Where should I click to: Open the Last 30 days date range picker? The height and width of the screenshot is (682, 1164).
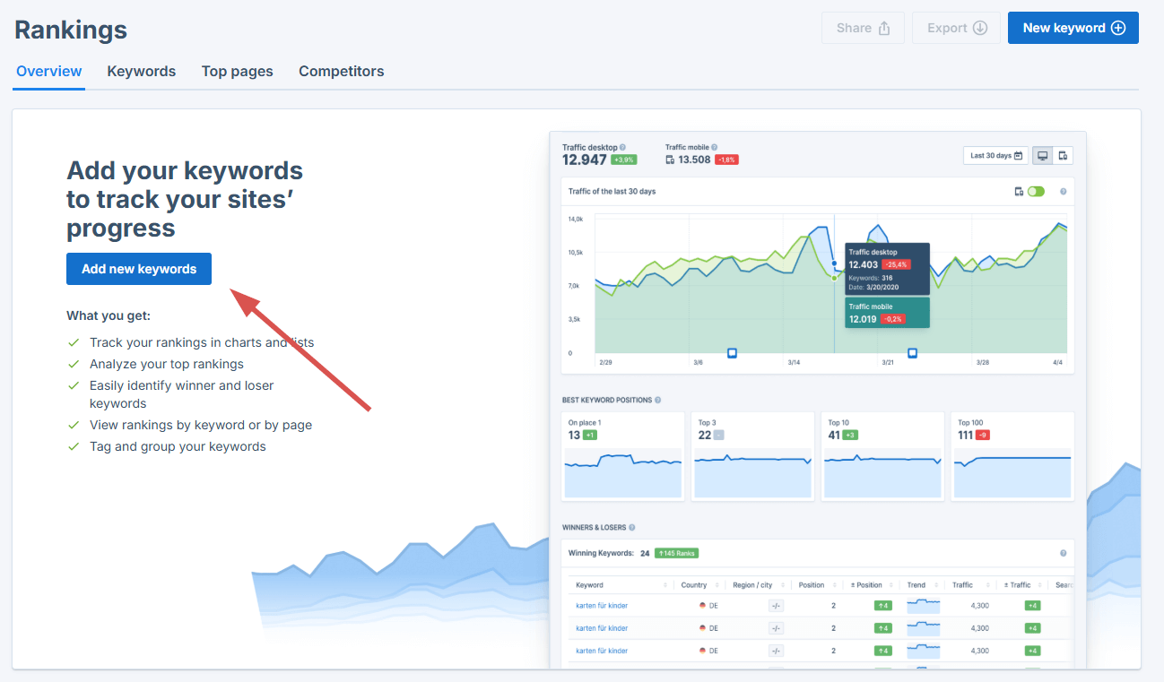(x=994, y=155)
